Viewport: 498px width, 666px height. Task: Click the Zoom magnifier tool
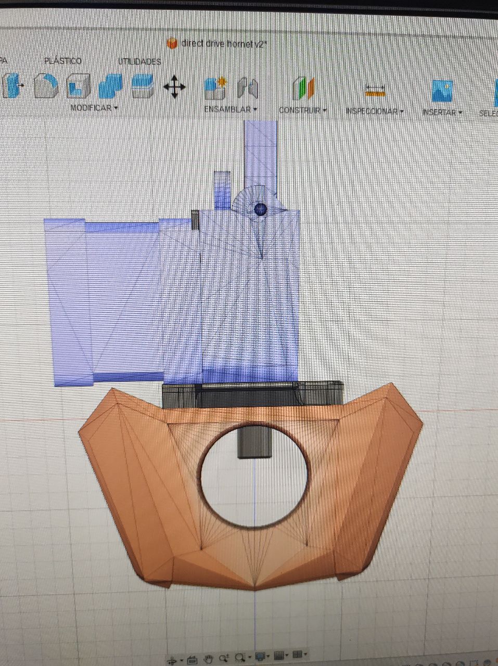coord(224,658)
